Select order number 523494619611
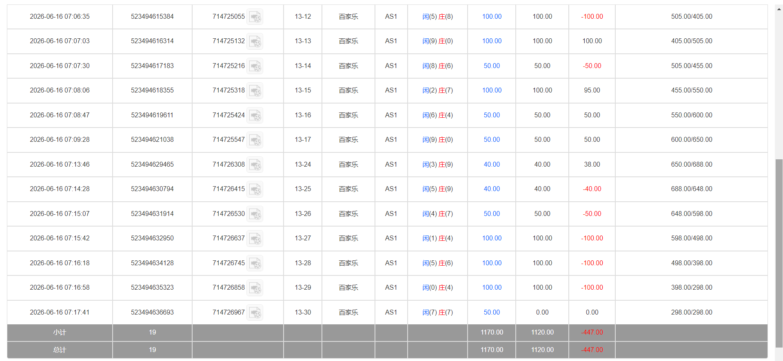783x361 pixels. coord(152,115)
